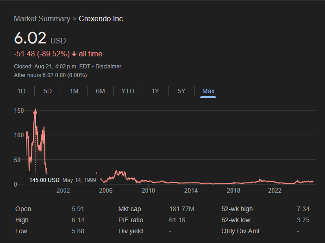Show the 1M chart range
325x243 pixels.
click(74, 91)
